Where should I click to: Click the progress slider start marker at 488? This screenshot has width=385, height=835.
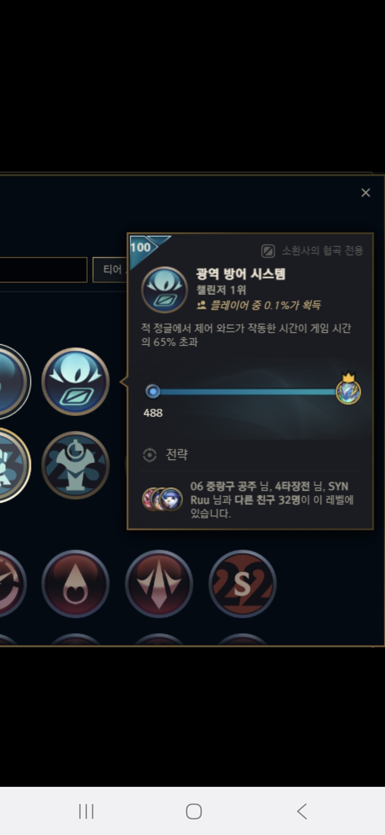[153, 391]
